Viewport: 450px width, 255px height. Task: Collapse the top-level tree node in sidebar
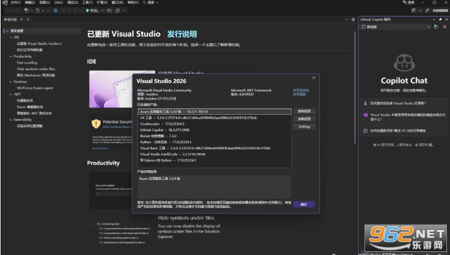(x=7, y=31)
